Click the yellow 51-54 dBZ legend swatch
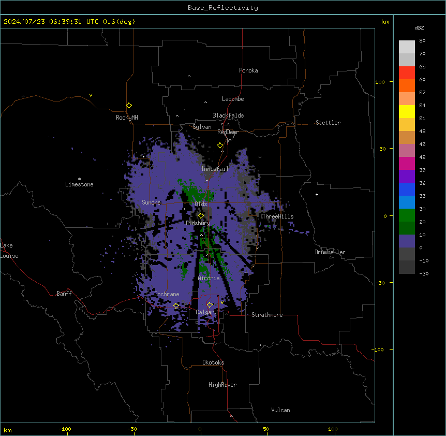 (x=407, y=111)
